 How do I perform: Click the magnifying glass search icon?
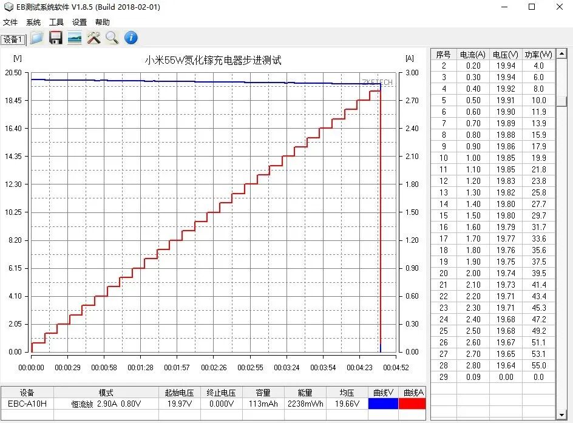[x=112, y=38]
